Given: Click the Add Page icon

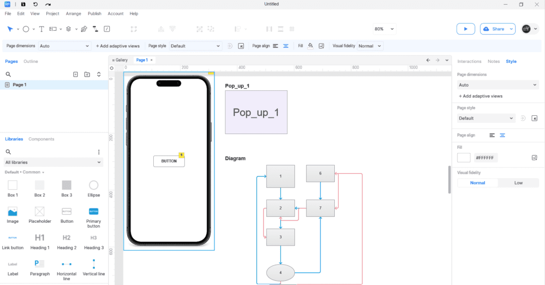Looking at the screenshot, I should [x=76, y=74].
